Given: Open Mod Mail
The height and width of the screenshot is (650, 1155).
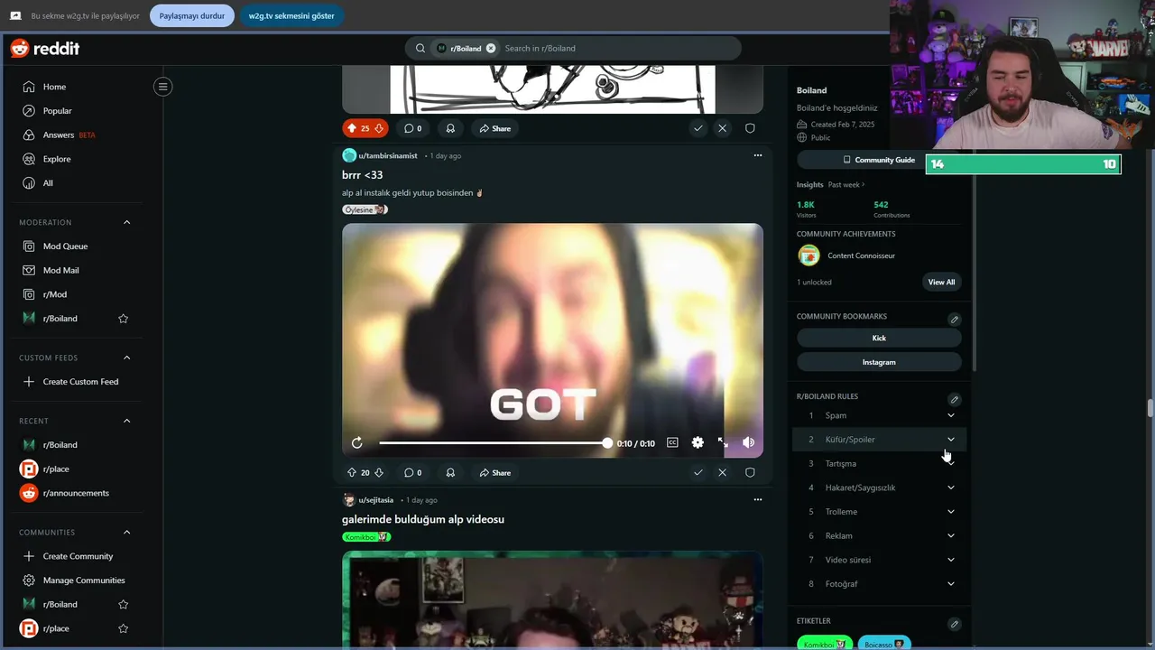Looking at the screenshot, I should [60, 270].
